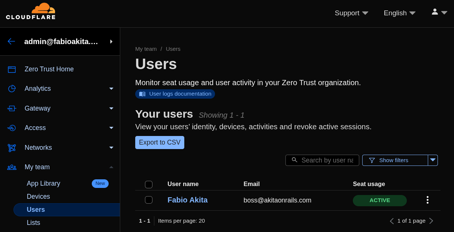Collapse the My team menu chevron
This screenshot has height=232, width=454.
[x=111, y=167]
